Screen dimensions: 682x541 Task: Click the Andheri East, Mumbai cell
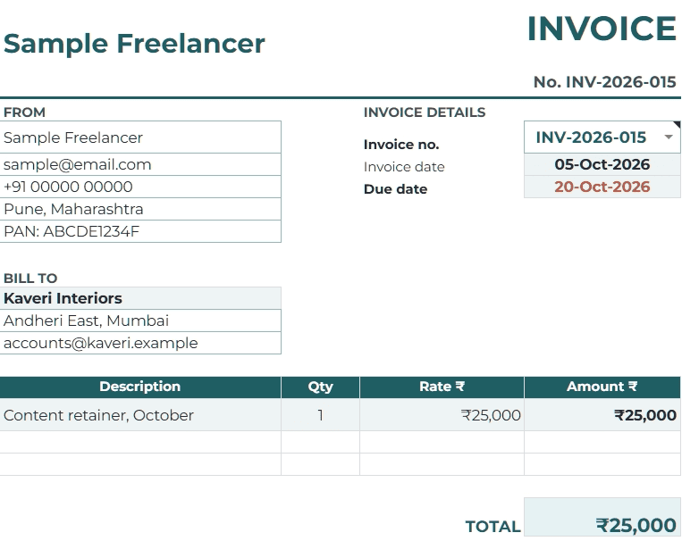[x=140, y=320]
